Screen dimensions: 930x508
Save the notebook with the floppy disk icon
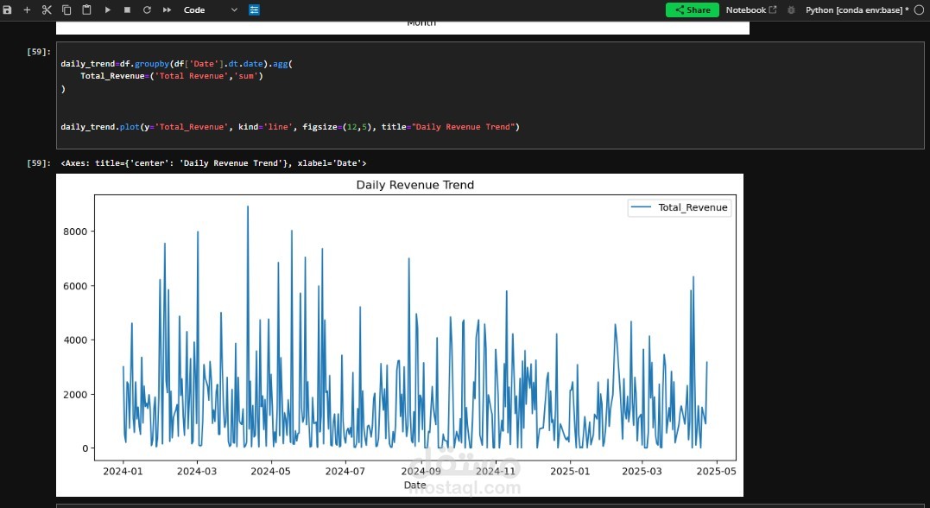7,10
